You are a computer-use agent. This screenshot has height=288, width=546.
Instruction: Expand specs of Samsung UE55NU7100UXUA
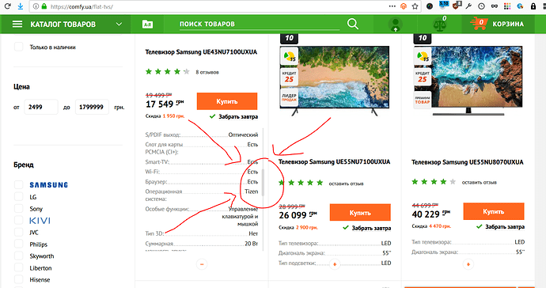tap(335, 264)
